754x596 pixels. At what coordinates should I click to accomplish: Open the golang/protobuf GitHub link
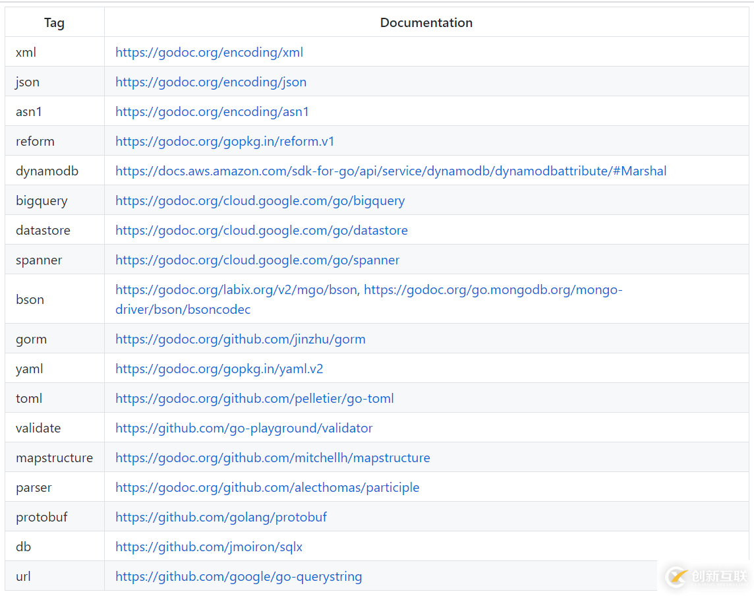coord(221,517)
